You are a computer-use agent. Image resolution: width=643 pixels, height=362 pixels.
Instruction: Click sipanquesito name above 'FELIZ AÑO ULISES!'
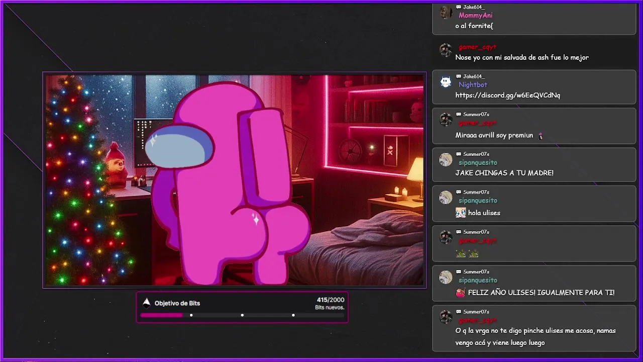pos(478,280)
